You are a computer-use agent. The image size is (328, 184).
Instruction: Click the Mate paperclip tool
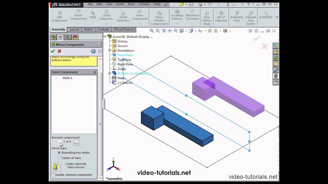[93, 15]
